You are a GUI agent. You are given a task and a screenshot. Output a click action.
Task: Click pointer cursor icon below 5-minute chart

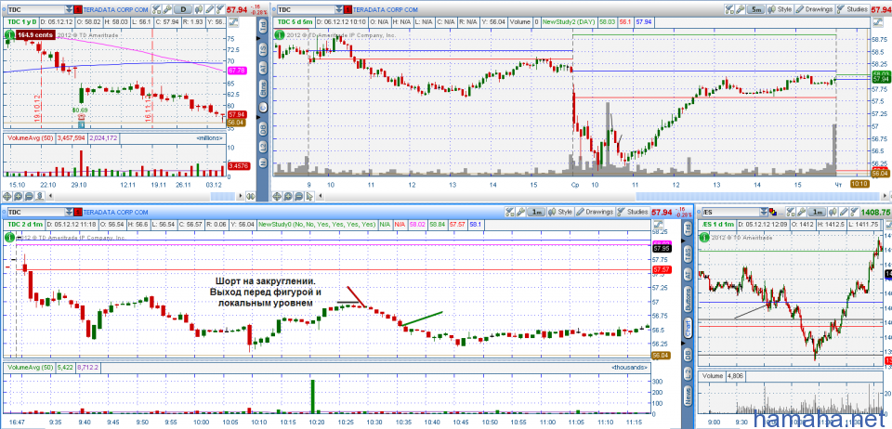[x=309, y=196]
